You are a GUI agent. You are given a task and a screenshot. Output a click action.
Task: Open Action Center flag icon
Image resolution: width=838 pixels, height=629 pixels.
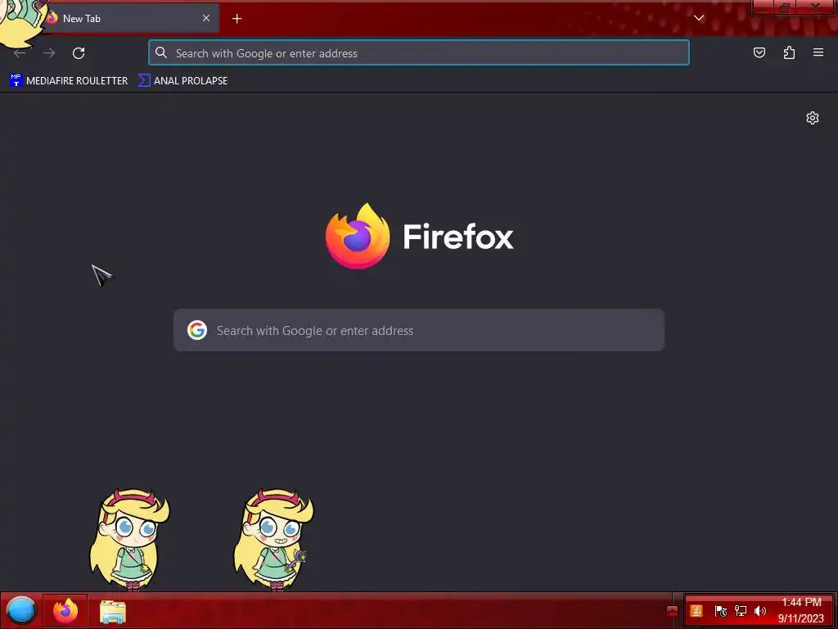coord(720,611)
